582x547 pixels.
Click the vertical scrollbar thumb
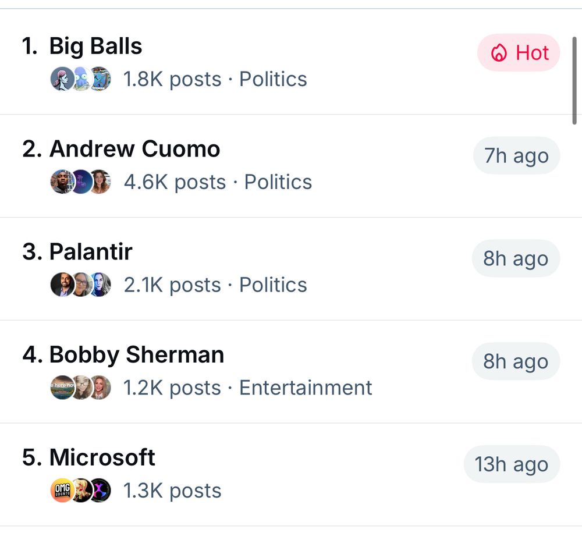tap(574, 80)
